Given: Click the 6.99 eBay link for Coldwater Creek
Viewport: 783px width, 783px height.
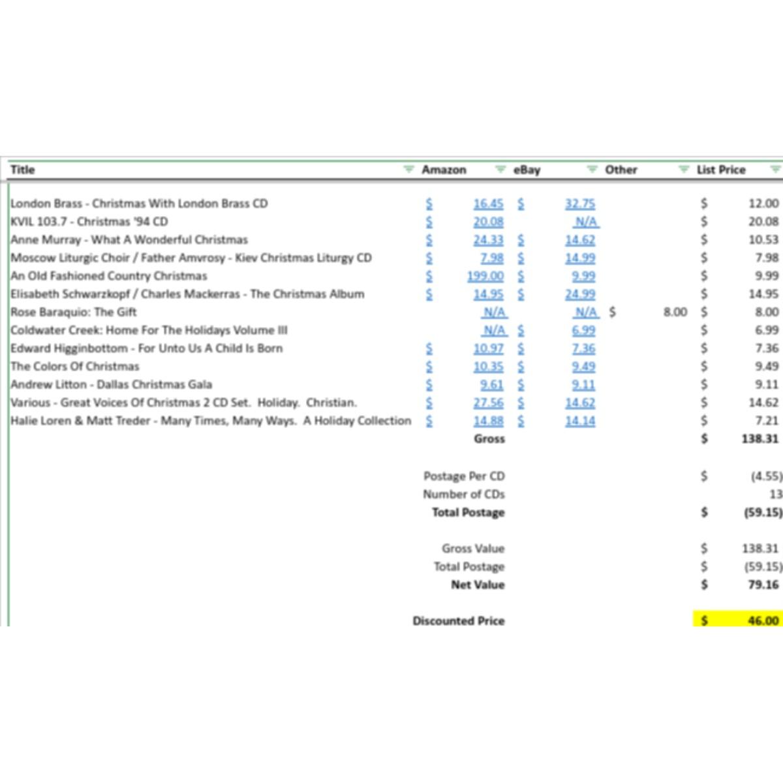Looking at the screenshot, I should pyautogui.click(x=583, y=330).
